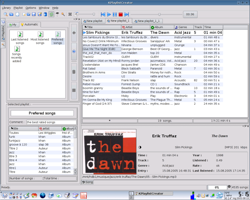Switch to the My playlists tab
The height and width of the screenshot is (200, 250).
(x=13, y=25)
